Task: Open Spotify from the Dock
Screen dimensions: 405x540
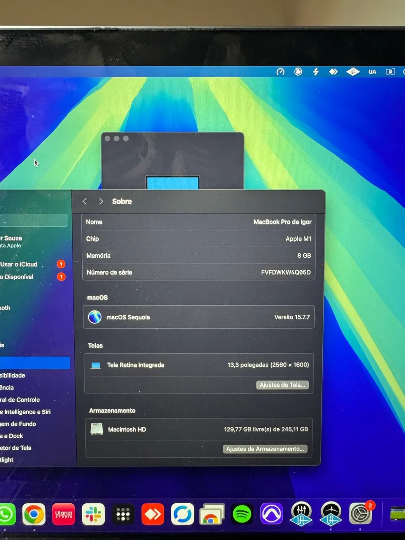Action: tap(242, 514)
